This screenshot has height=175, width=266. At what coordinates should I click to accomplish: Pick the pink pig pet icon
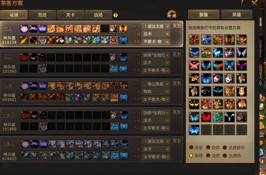(x=241, y=91)
